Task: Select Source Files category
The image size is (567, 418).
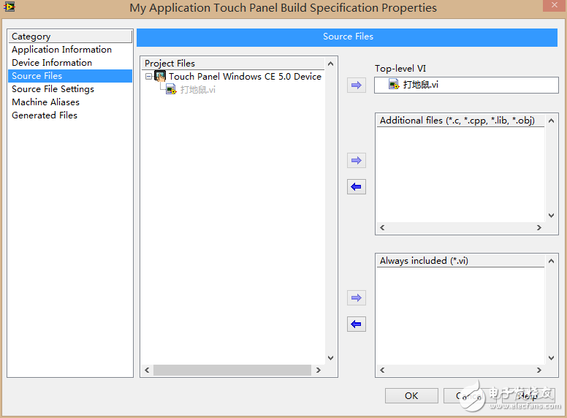Action: [70, 76]
